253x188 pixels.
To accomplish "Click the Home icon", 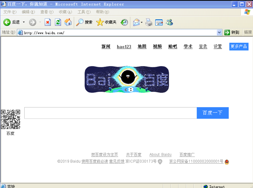I will pos(68,22).
